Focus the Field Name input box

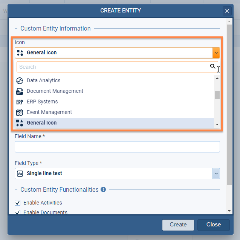[x=117, y=147]
